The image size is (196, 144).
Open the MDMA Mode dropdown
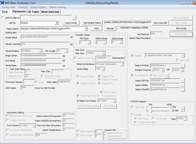pyautogui.click(x=105, y=43)
